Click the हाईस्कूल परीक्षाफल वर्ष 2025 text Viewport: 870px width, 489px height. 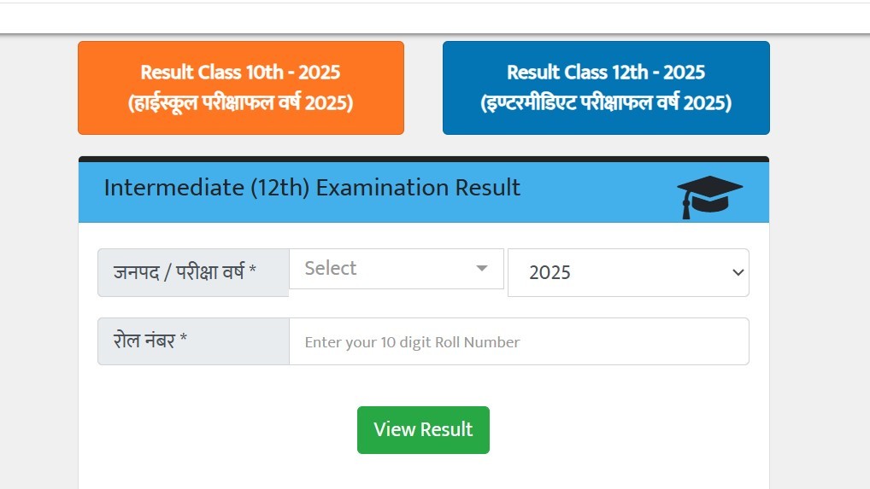(240, 104)
